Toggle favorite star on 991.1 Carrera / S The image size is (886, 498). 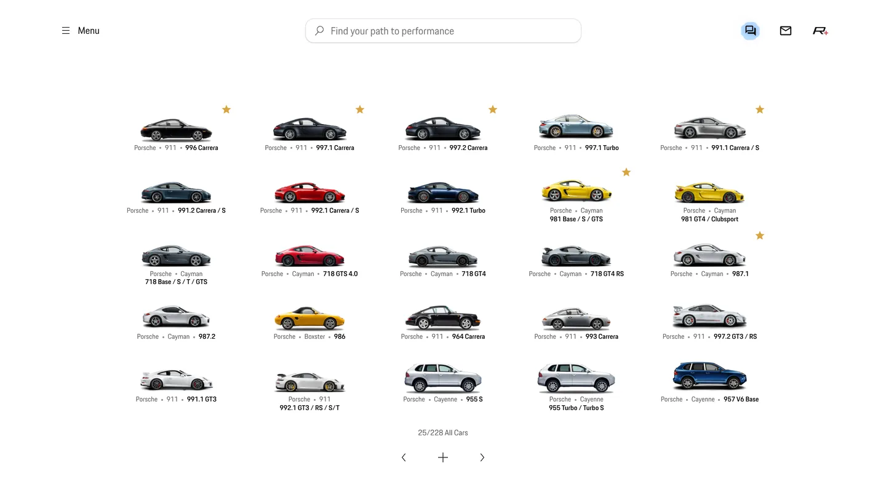760,109
